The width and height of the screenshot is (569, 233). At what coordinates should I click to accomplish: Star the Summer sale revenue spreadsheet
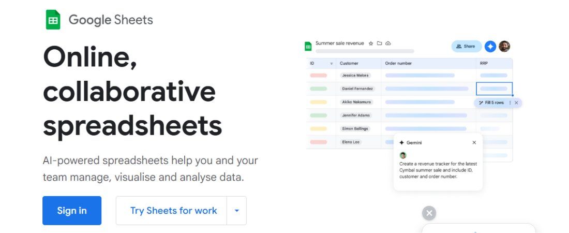371,43
